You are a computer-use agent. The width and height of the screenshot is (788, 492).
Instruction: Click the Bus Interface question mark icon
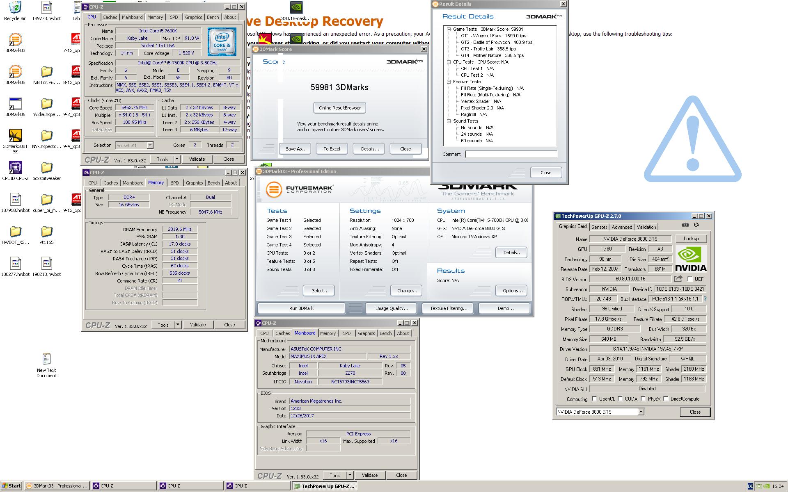[705, 299]
